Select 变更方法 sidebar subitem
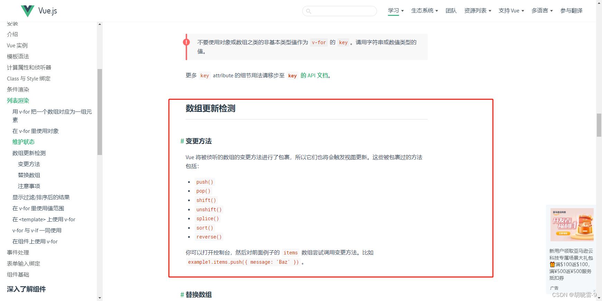Screen dimensions: 602x301 click(x=29, y=164)
